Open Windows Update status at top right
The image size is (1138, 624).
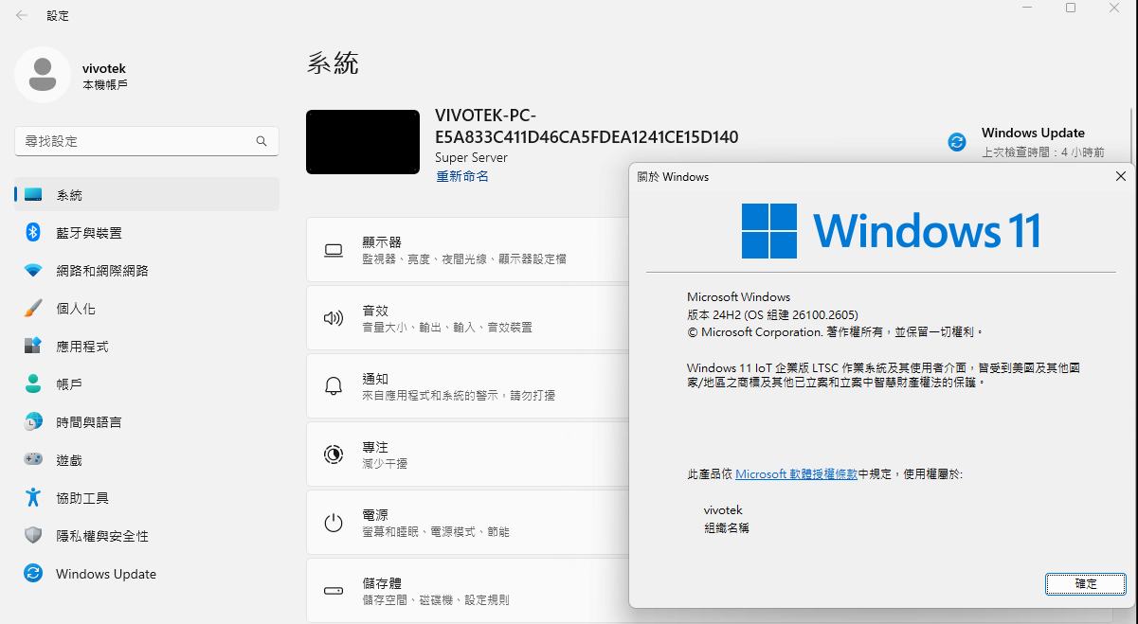pos(1026,142)
